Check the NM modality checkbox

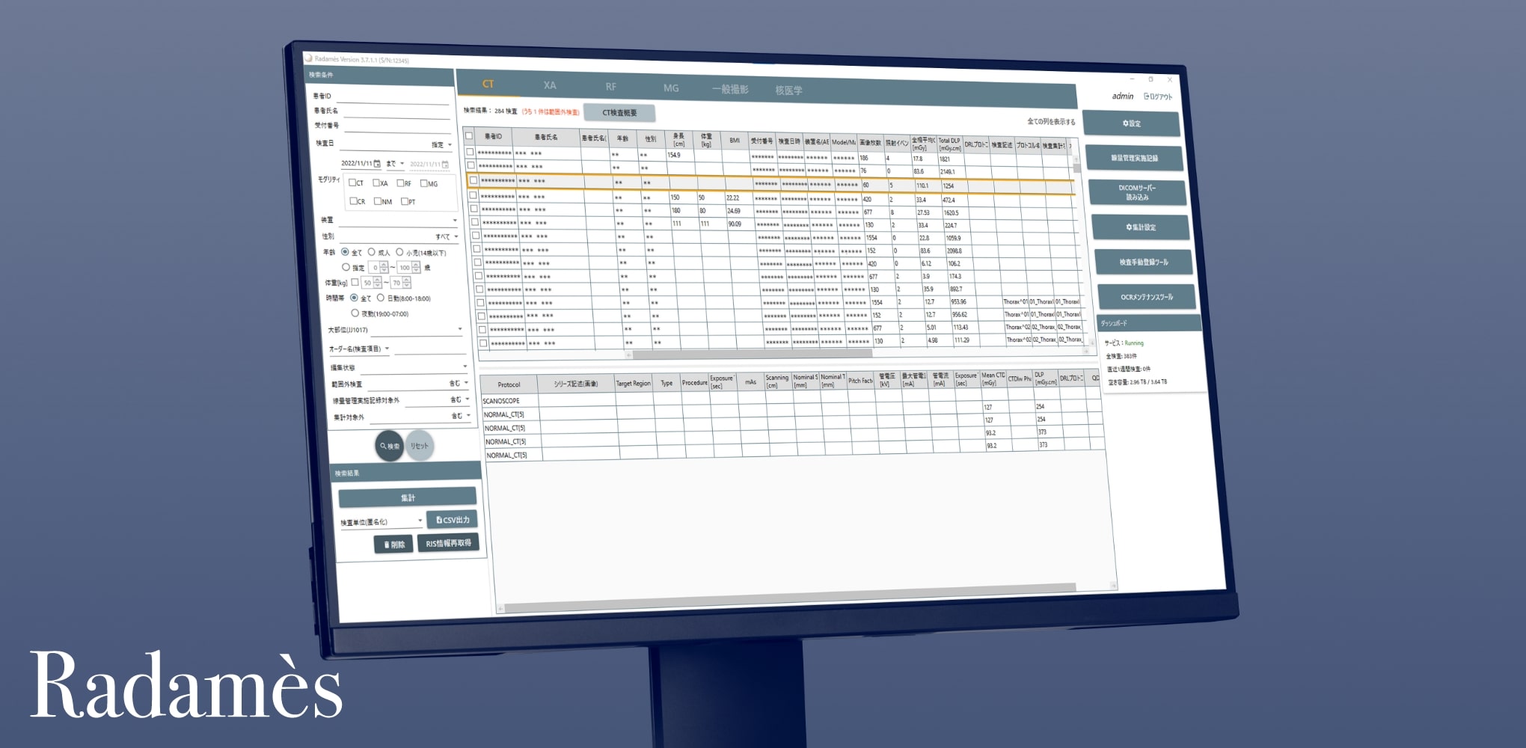(378, 200)
